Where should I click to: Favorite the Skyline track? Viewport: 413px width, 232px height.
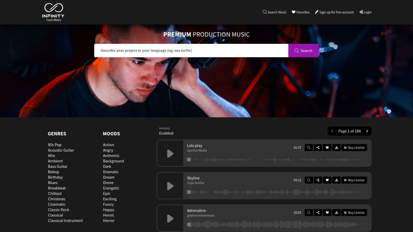327,180
